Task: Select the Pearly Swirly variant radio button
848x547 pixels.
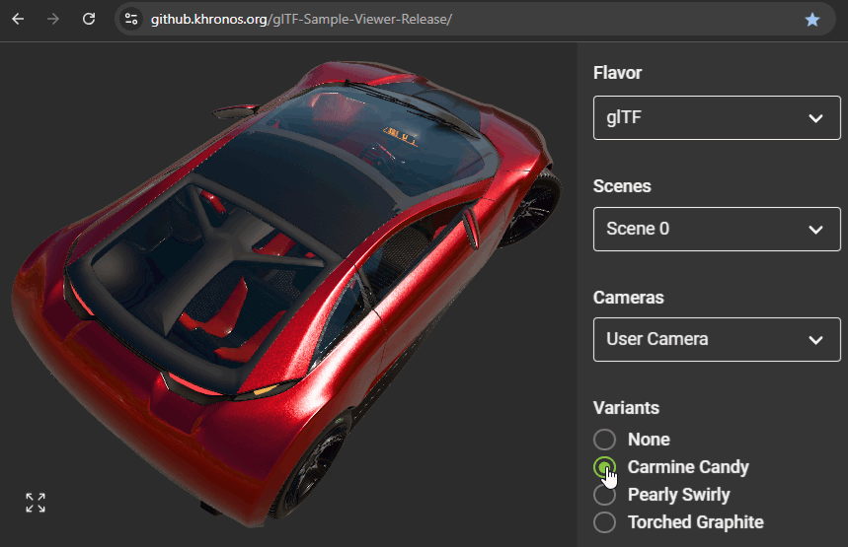Action: click(604, 495)
